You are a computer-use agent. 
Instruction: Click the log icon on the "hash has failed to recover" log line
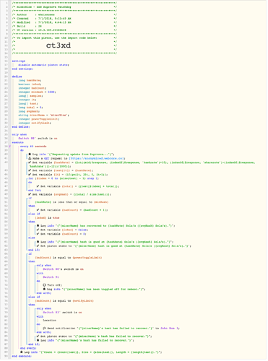(x=38, y=341)
